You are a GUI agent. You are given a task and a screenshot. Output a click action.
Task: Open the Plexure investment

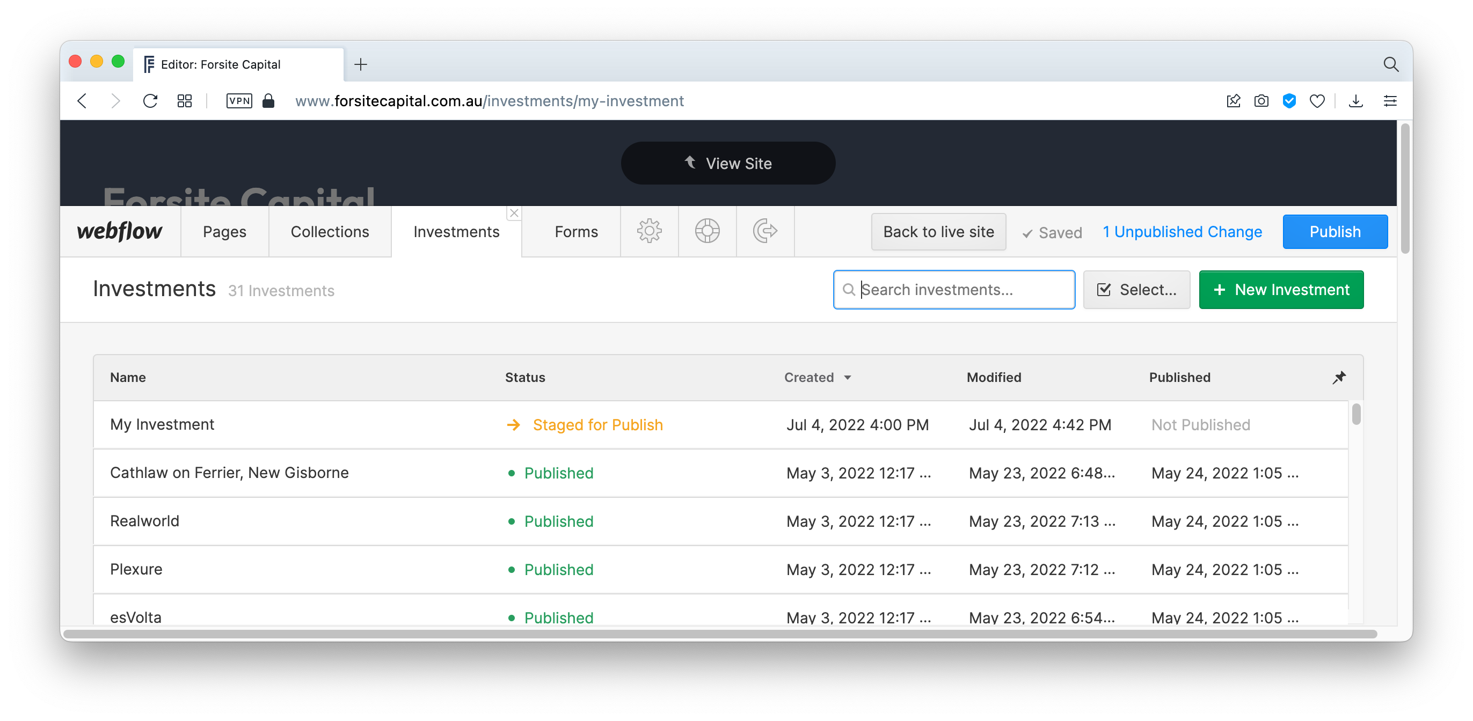click(x=720, y=570)
